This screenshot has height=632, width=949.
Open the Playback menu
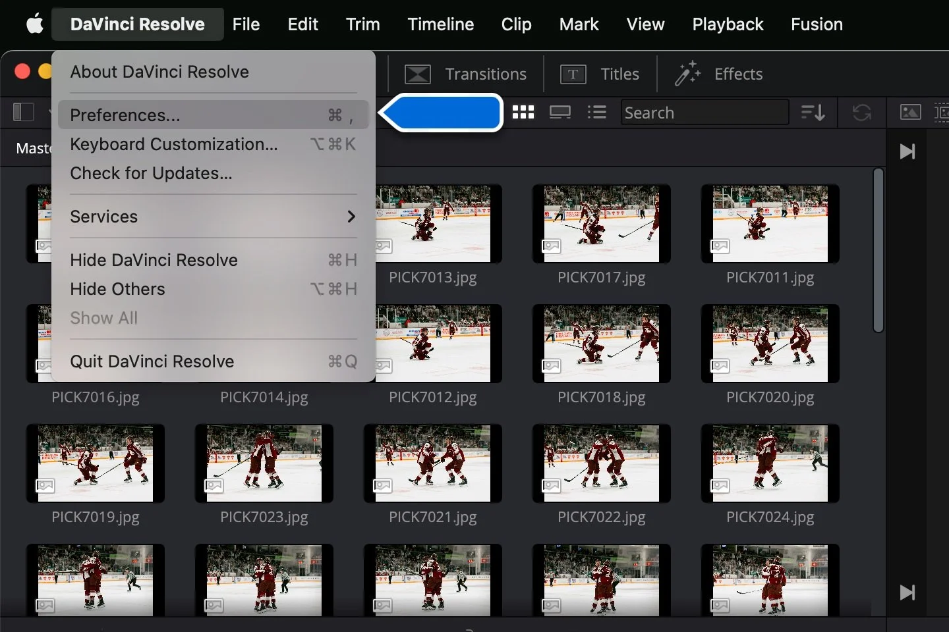coord(728,24)
